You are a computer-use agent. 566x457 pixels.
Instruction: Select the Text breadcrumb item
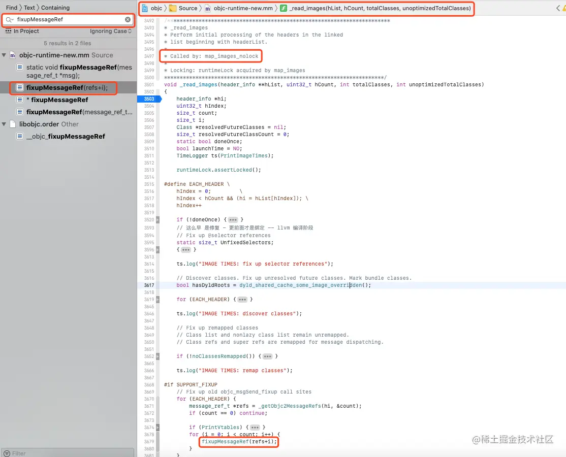point(29,8)
